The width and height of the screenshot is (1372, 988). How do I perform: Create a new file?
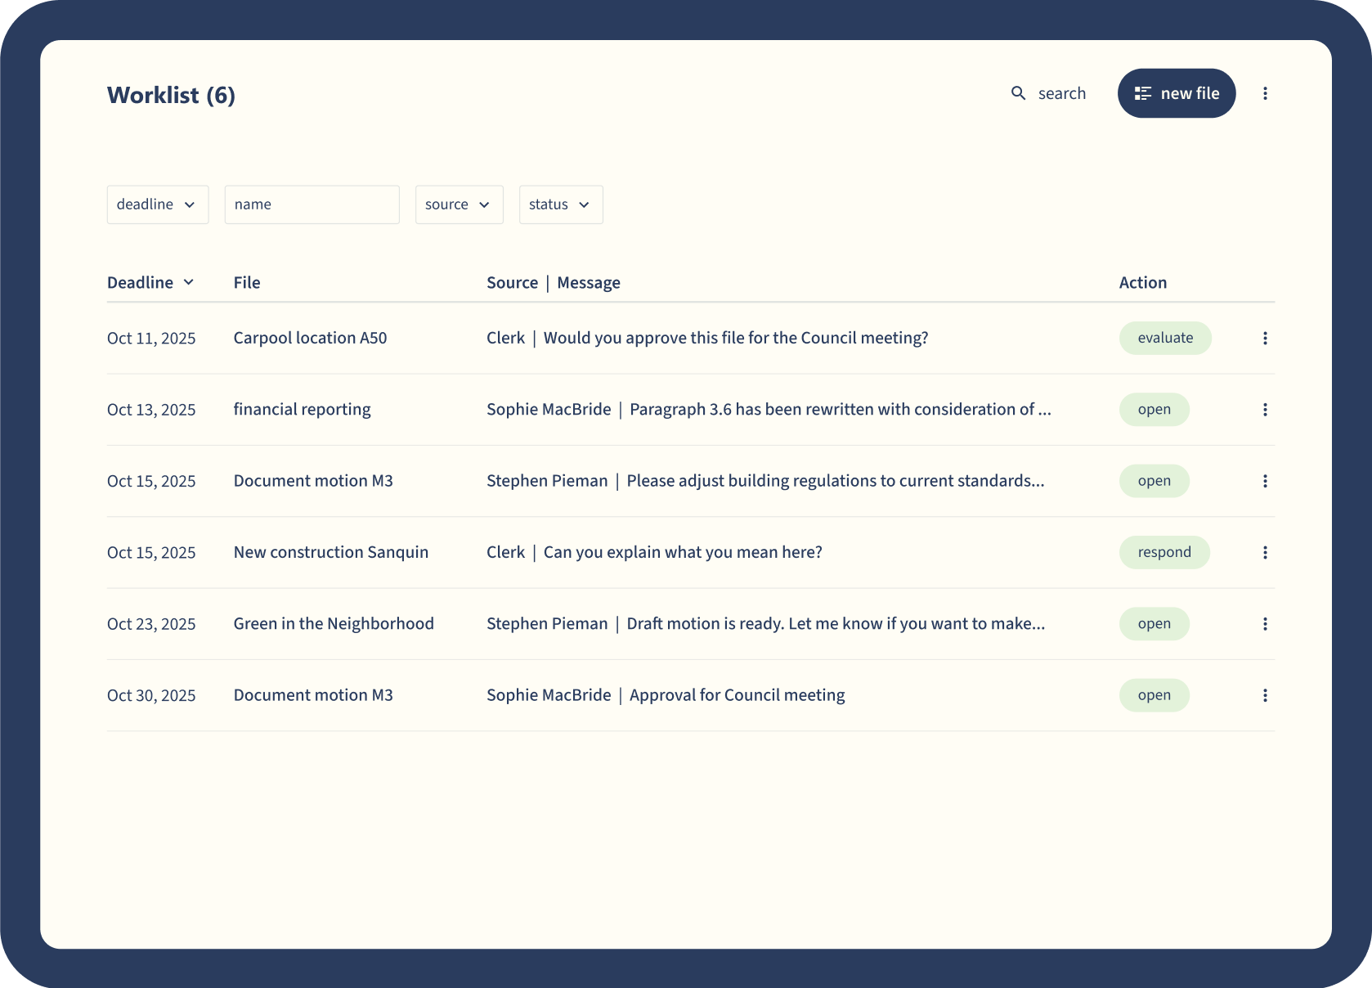point(1177,93)
